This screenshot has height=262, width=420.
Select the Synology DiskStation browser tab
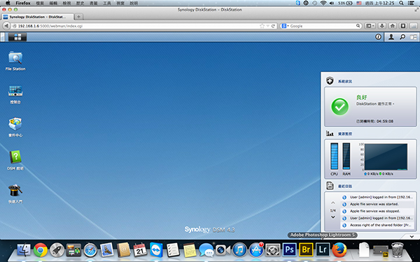pos(38,17)
